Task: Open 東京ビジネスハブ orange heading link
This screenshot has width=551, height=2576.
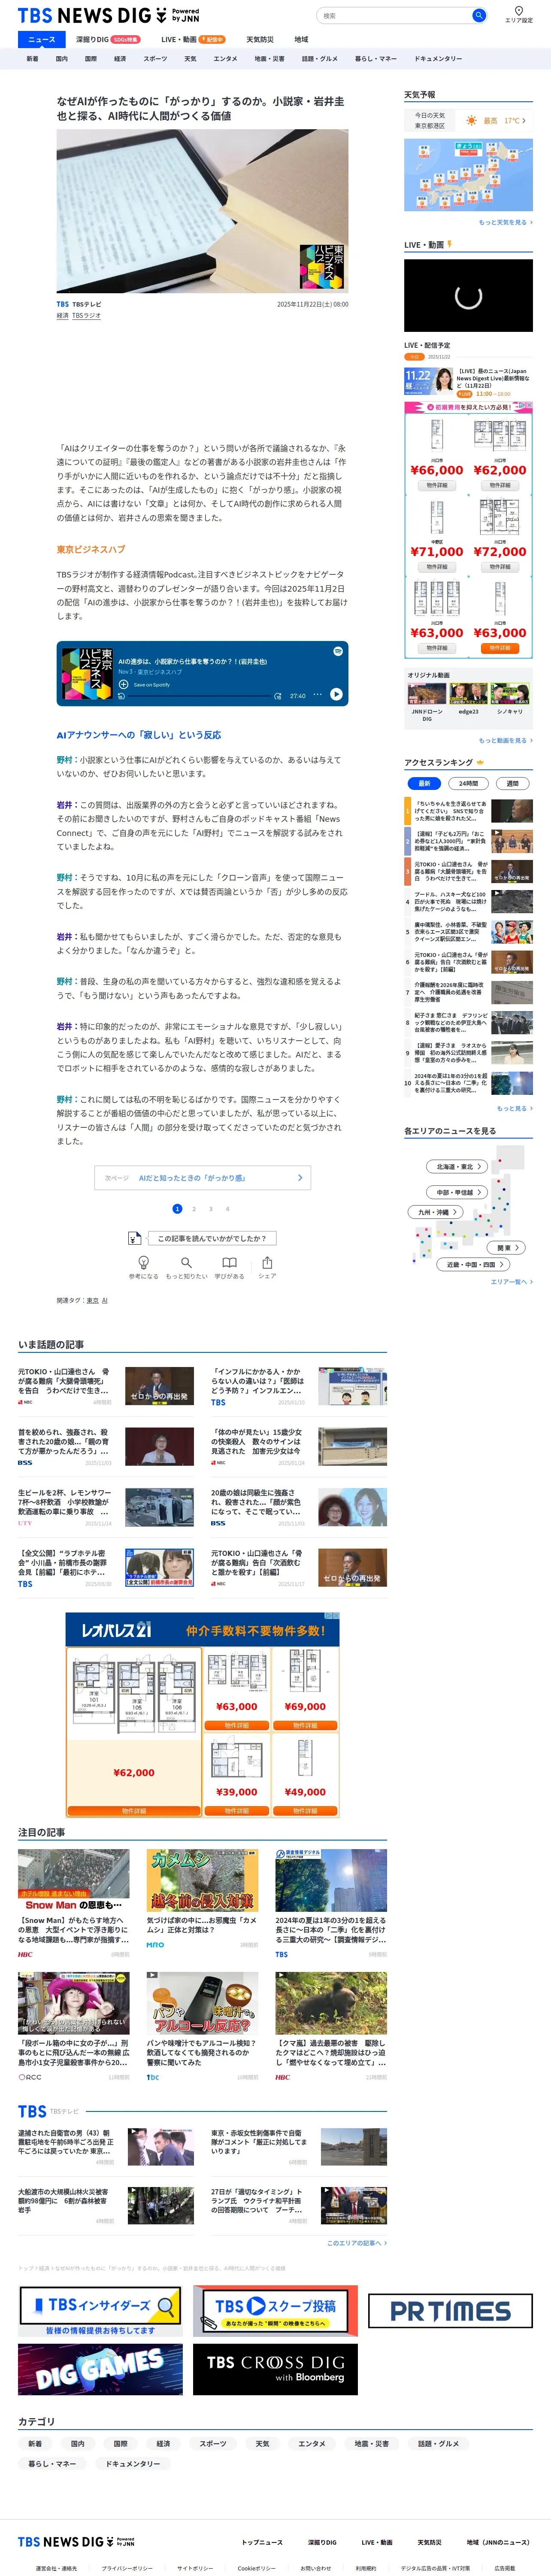Action: coord(91,549)
